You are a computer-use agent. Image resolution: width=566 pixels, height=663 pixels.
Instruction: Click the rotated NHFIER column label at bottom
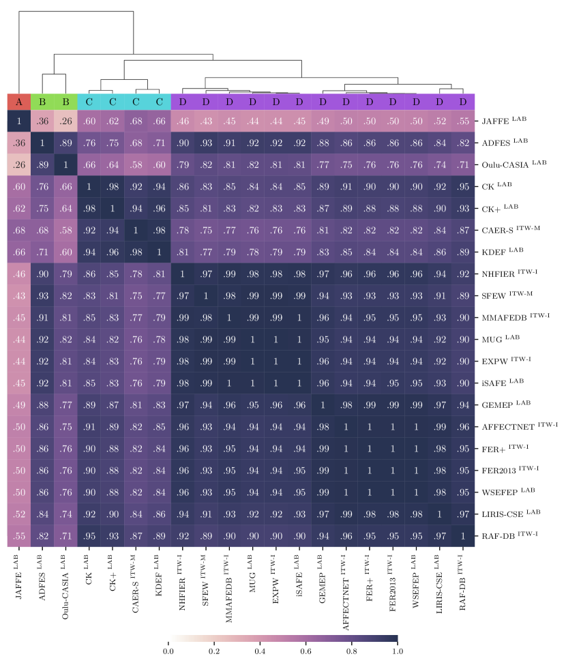tap(181, 583)
